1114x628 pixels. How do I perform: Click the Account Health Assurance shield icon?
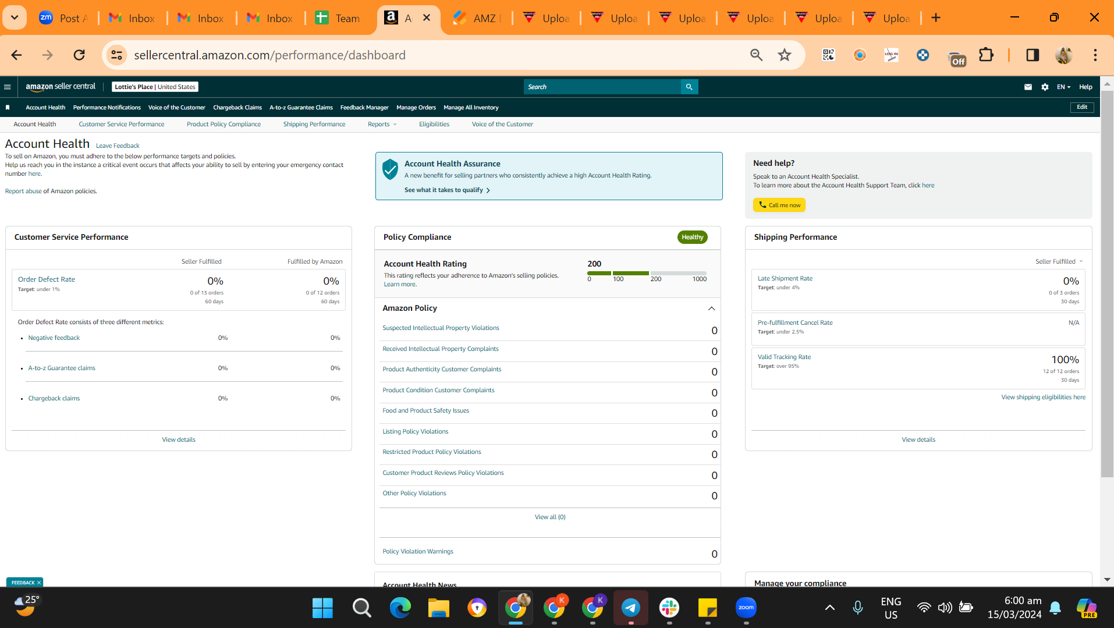coord(390,169)
